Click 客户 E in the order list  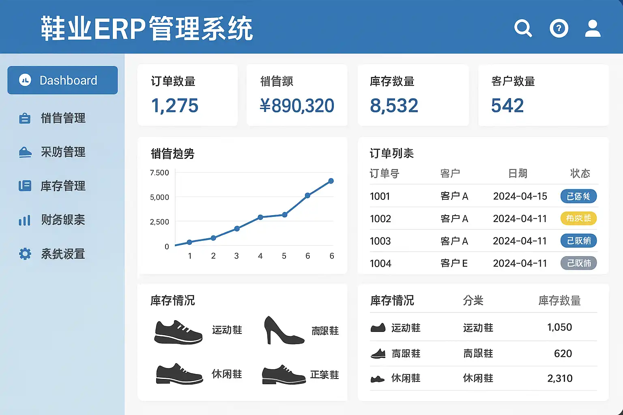[x=454, y=263]
